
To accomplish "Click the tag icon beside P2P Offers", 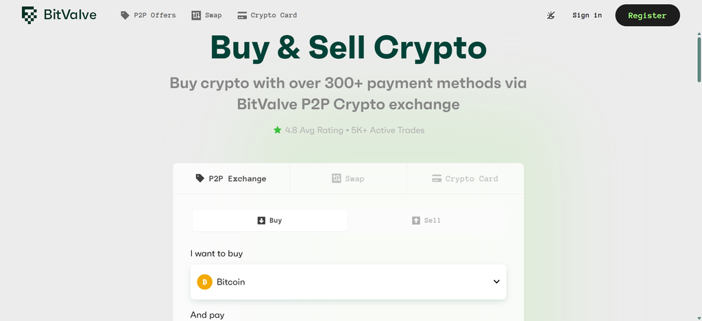I will pos(125,15).
